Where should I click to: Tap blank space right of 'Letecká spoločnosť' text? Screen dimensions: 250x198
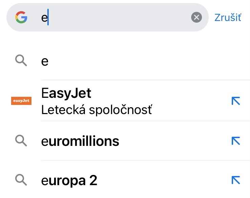click(x=189, y=110)
